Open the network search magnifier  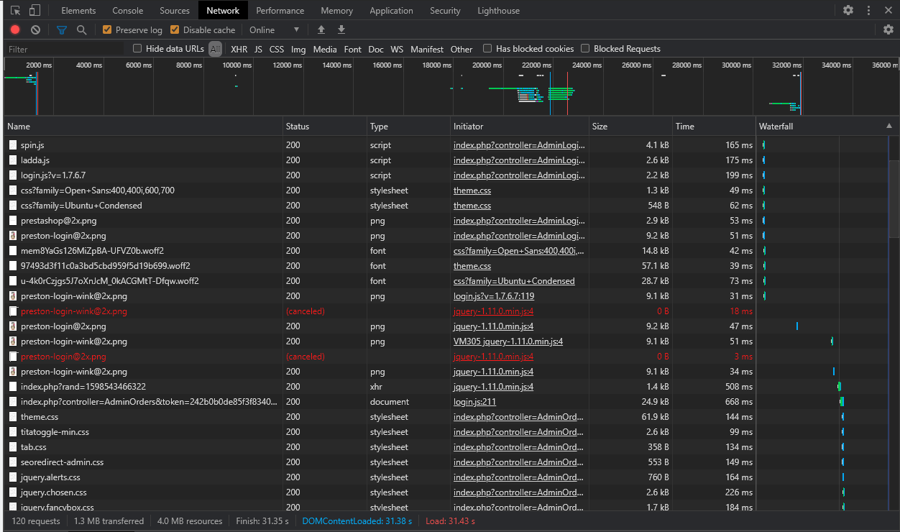(82, 30)
